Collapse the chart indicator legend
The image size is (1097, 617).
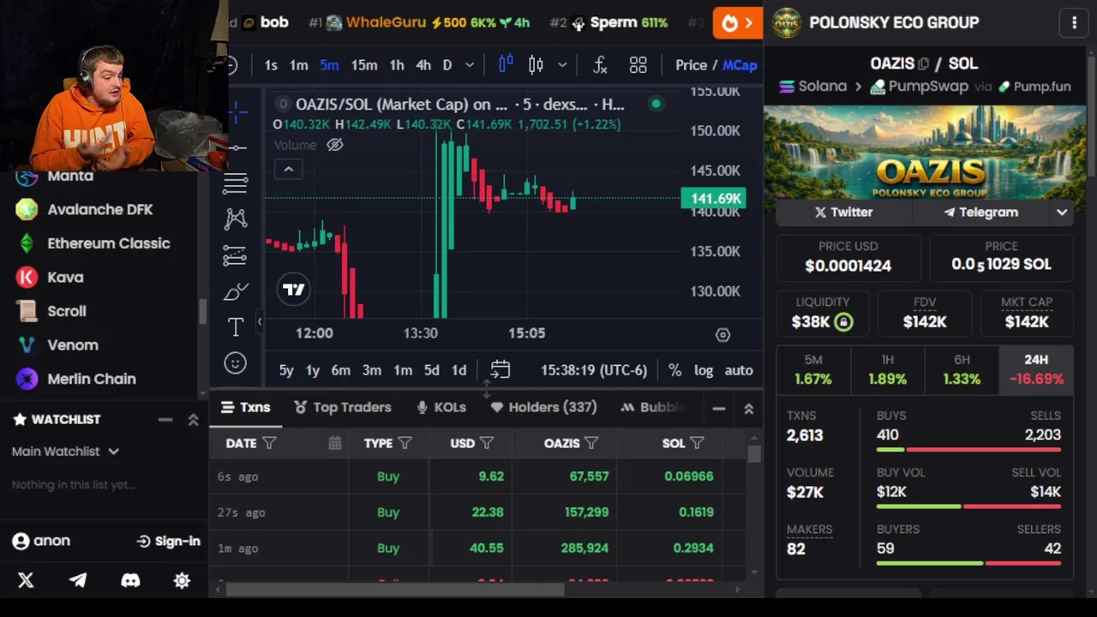tap(289, 170)
